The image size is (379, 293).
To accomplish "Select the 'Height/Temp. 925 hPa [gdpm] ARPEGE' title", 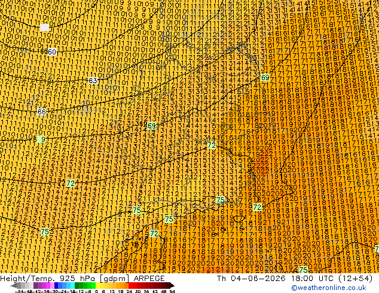I will click(82, 278).
